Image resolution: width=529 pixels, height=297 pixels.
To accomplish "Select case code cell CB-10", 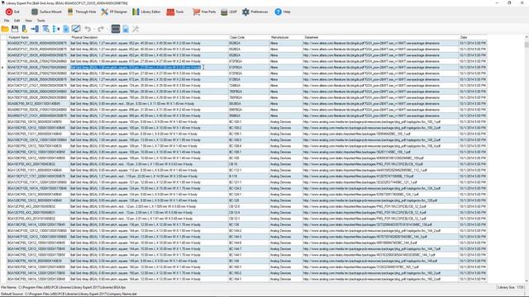I will pos(249,164).
